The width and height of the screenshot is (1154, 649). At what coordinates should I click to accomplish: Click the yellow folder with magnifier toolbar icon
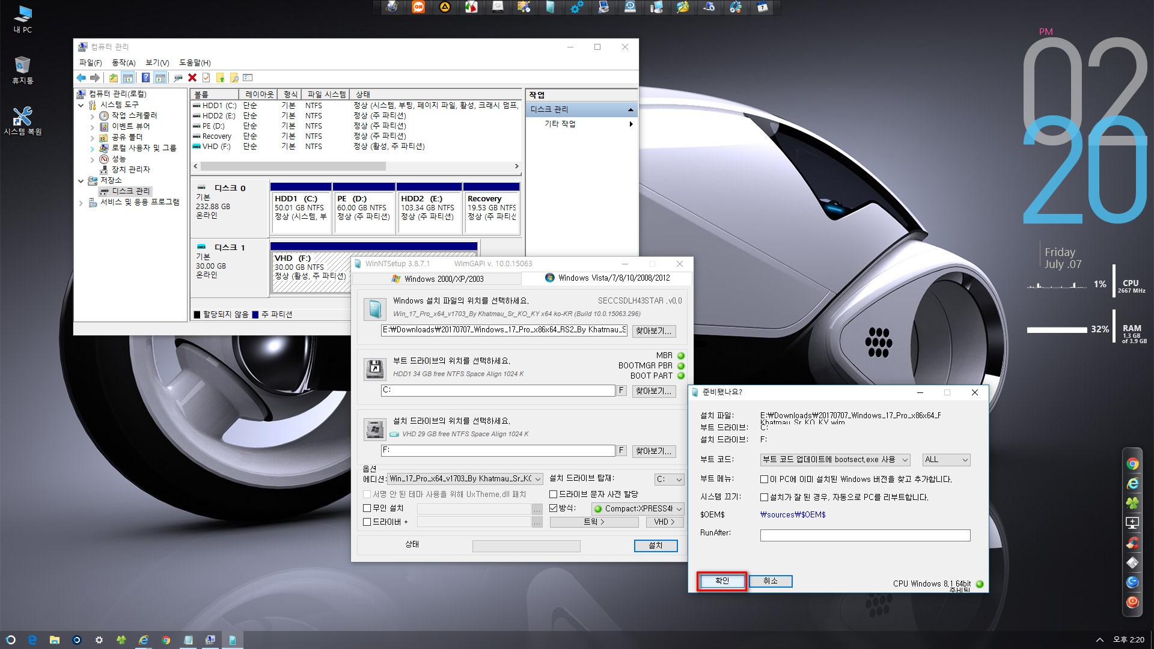(x=234, y=78)
